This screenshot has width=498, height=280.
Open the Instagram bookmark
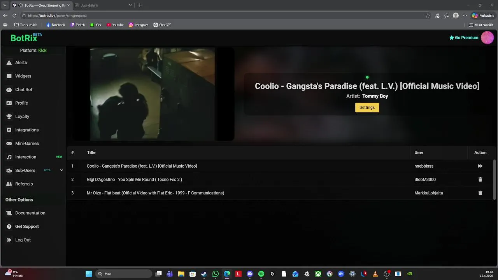(x=139, y=25)
